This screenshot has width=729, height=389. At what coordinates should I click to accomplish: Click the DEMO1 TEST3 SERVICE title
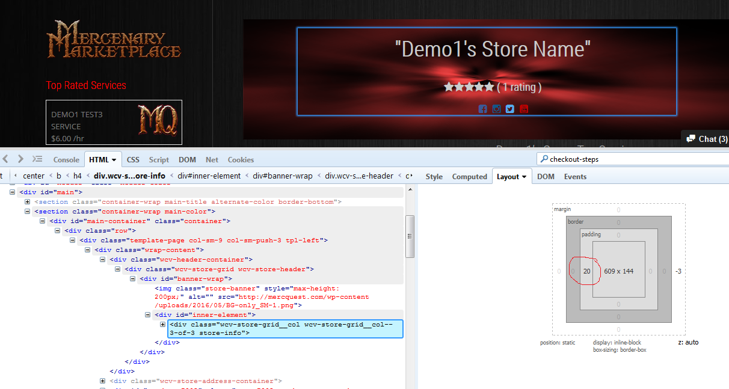[77, 120]
